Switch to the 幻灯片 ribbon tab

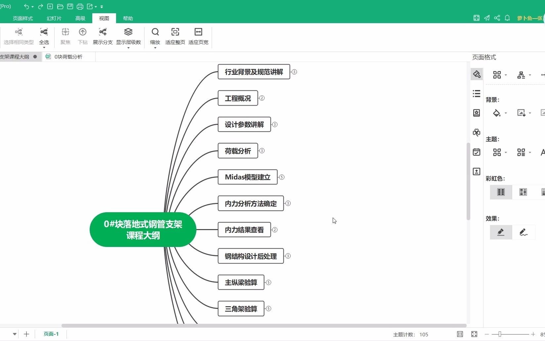[x=54, y=18]
